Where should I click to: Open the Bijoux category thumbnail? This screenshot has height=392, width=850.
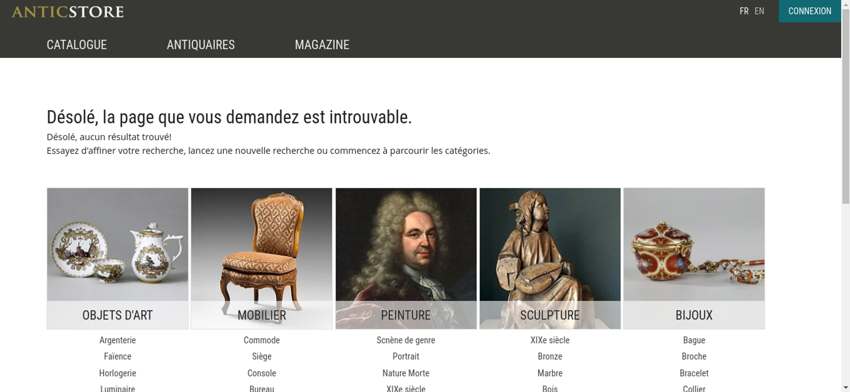pyautogui.click(x=694, y=258)
